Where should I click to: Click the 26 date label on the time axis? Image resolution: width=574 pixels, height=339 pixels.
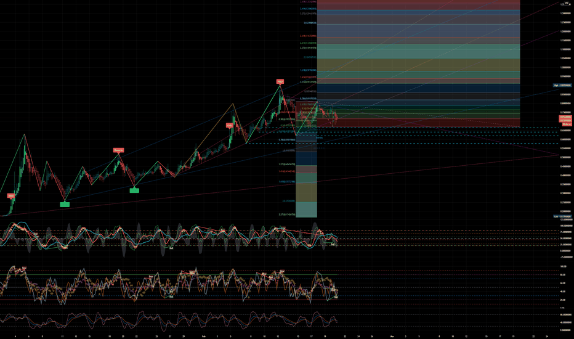[x=372, y=336]
